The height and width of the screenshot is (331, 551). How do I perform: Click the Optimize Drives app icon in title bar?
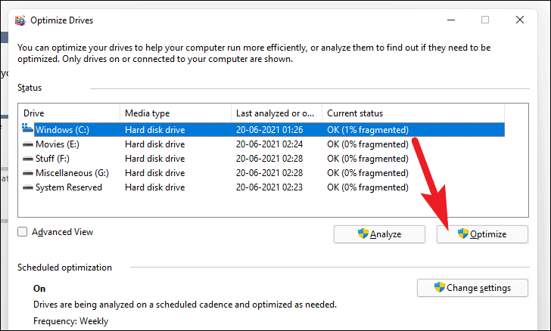[20, 20]
